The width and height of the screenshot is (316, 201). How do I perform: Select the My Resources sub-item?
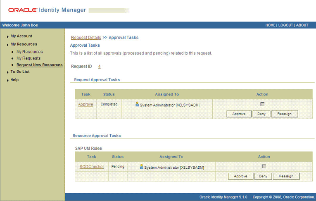click(30, 52)
